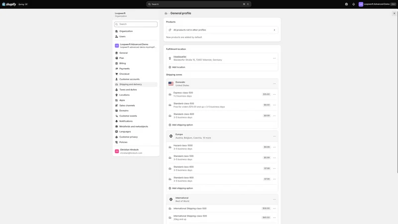The width and height of the screenshot is (398, 224).
Task: Open International zone options menu
Action: (275, 200)
